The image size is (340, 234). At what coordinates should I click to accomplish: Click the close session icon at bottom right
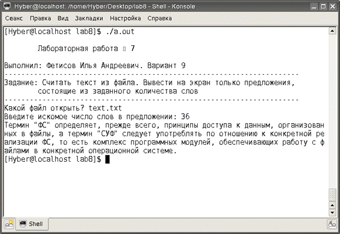[x=332, y=224]
